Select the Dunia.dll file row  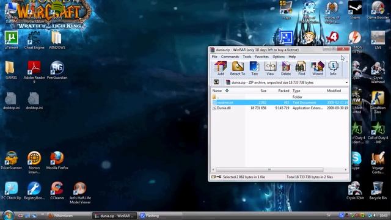tap(280, 108)
